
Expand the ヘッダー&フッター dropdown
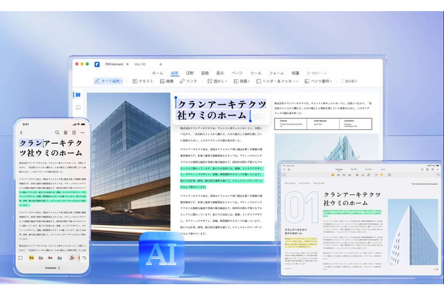pyautogui.click(x=277, y=81)
